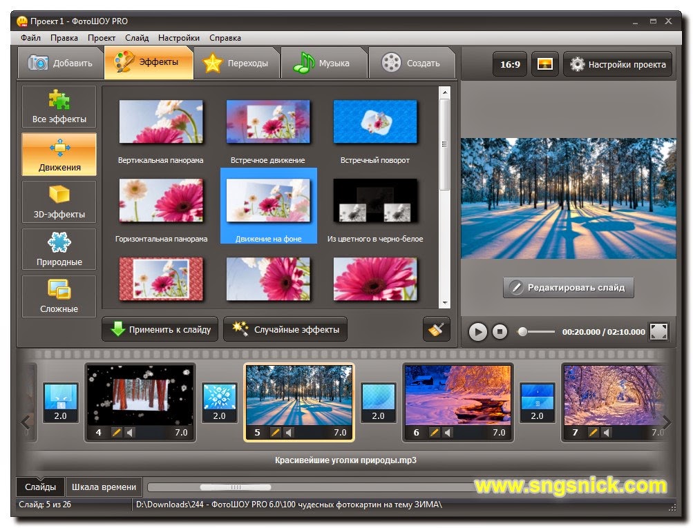Choose the 3D-эффекты category

click(59, 202)
